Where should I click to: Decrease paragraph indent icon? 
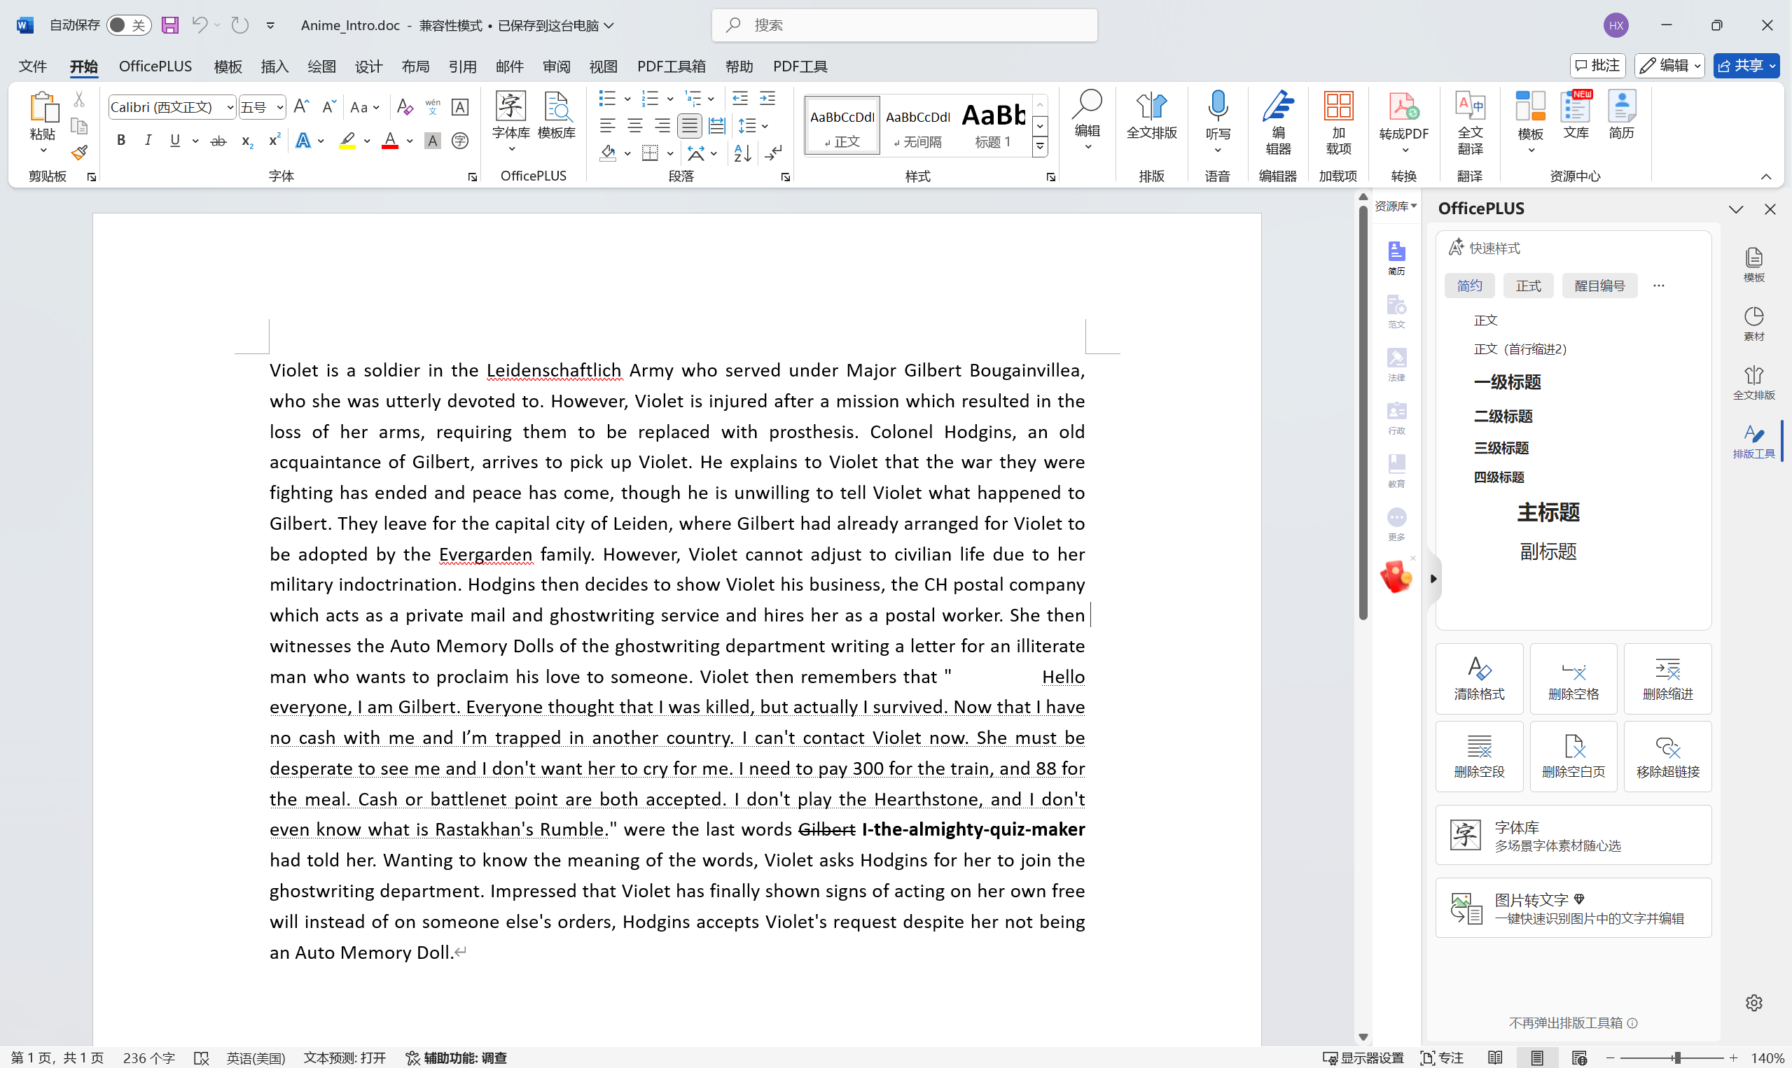point(740,98)
